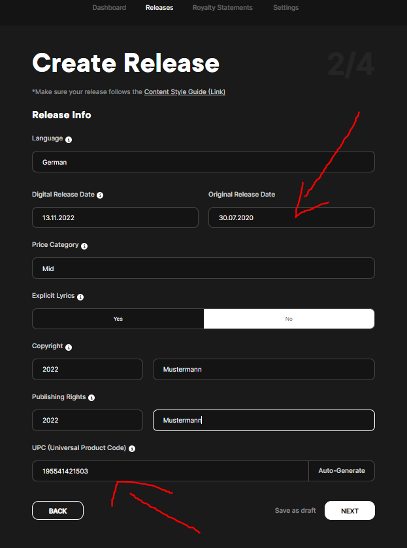Click the Publishing Rights year field
Image resolution: width=407 pixels, height=548 pixels.
[88, 420]
